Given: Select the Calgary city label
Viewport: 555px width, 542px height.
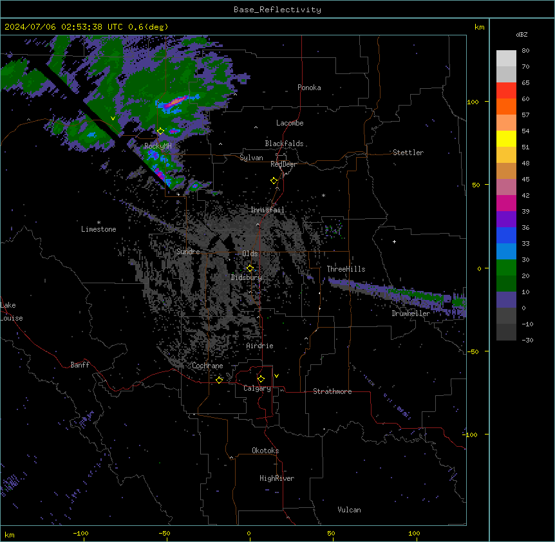Looking at the screenshot, I should pyautogui.click(x=257, y=388).
